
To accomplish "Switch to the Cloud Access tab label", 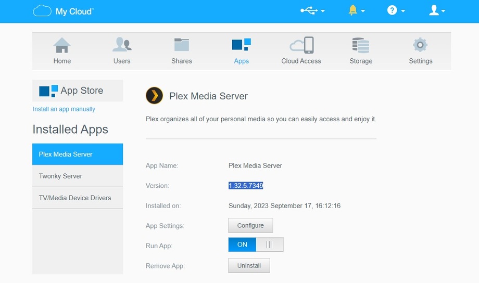I will 301,61.
